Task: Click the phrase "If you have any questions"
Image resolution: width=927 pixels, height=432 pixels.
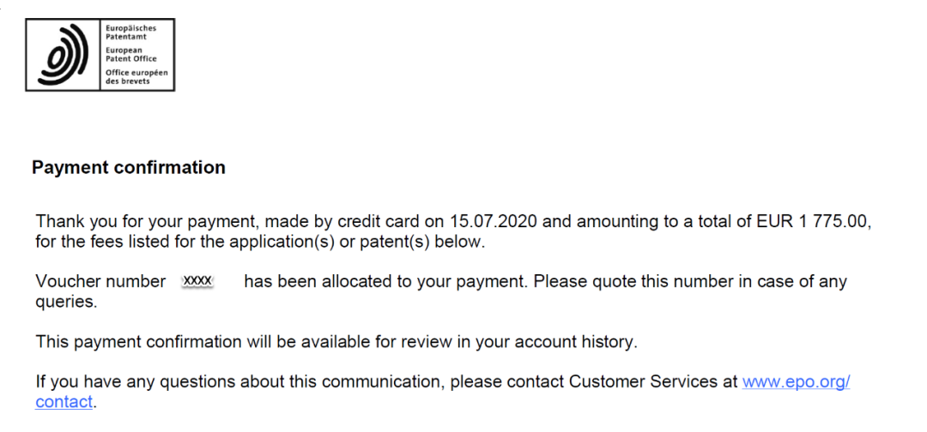Action: pos(137,381)
